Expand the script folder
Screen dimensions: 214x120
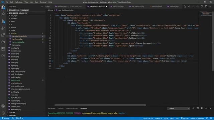13,30
